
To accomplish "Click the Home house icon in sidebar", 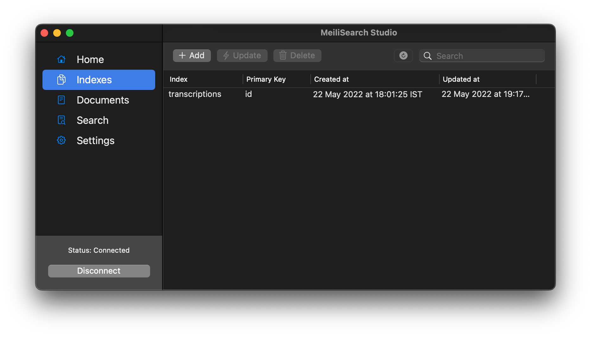I will click(x=61, y=59).
